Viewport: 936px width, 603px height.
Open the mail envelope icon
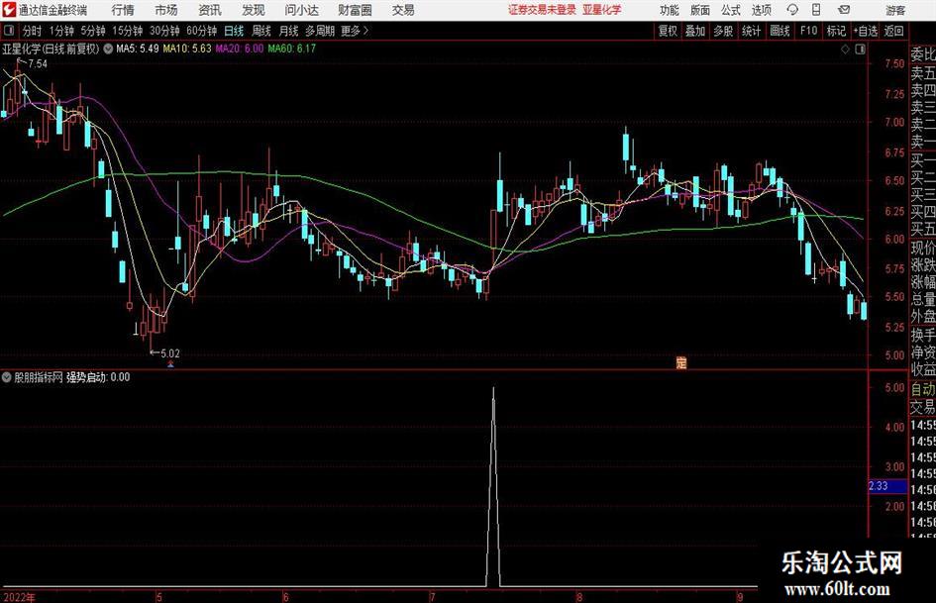pyautogui.click(x=844, y=10)
